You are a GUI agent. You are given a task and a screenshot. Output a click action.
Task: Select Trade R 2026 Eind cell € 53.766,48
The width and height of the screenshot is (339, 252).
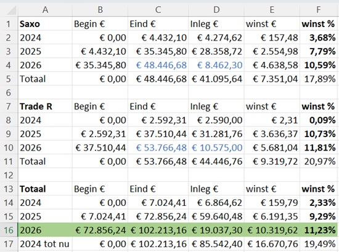[158, 148]
